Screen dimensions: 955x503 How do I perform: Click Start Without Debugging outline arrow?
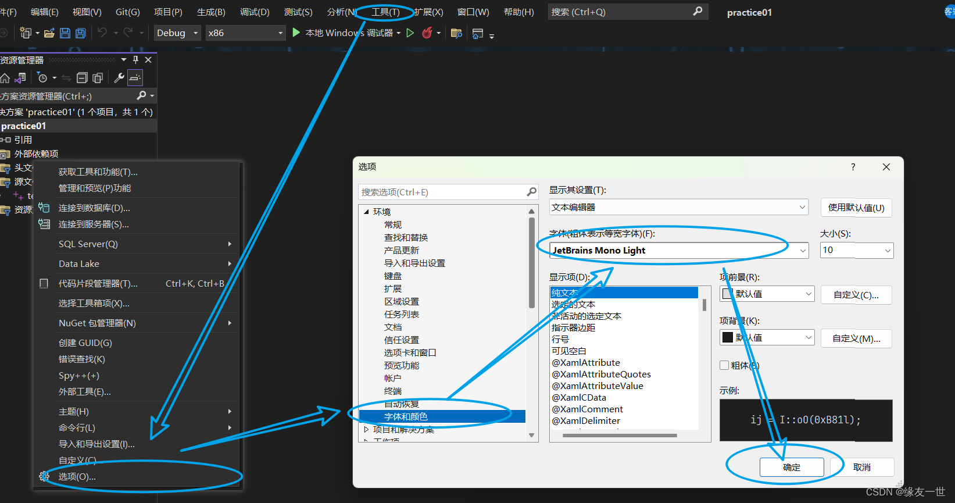410,33
